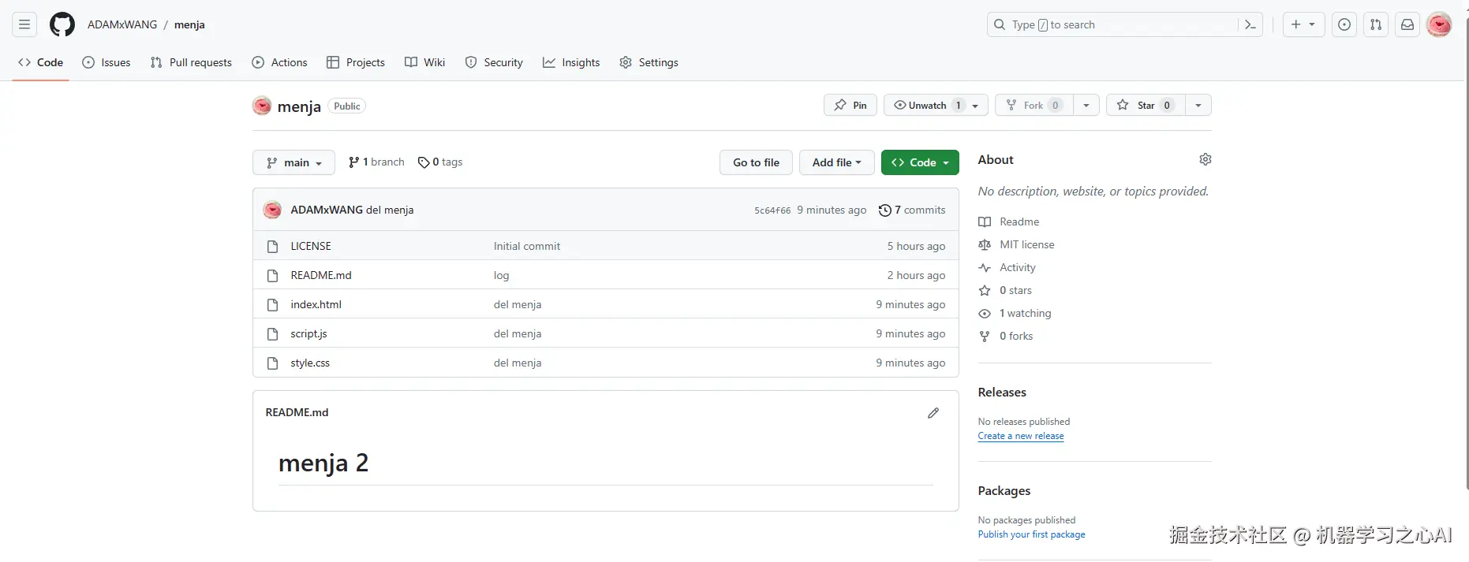Edit README using the pencil icon
The height and width of the screenshot is (562, 1469).
[x=933, y=412]
